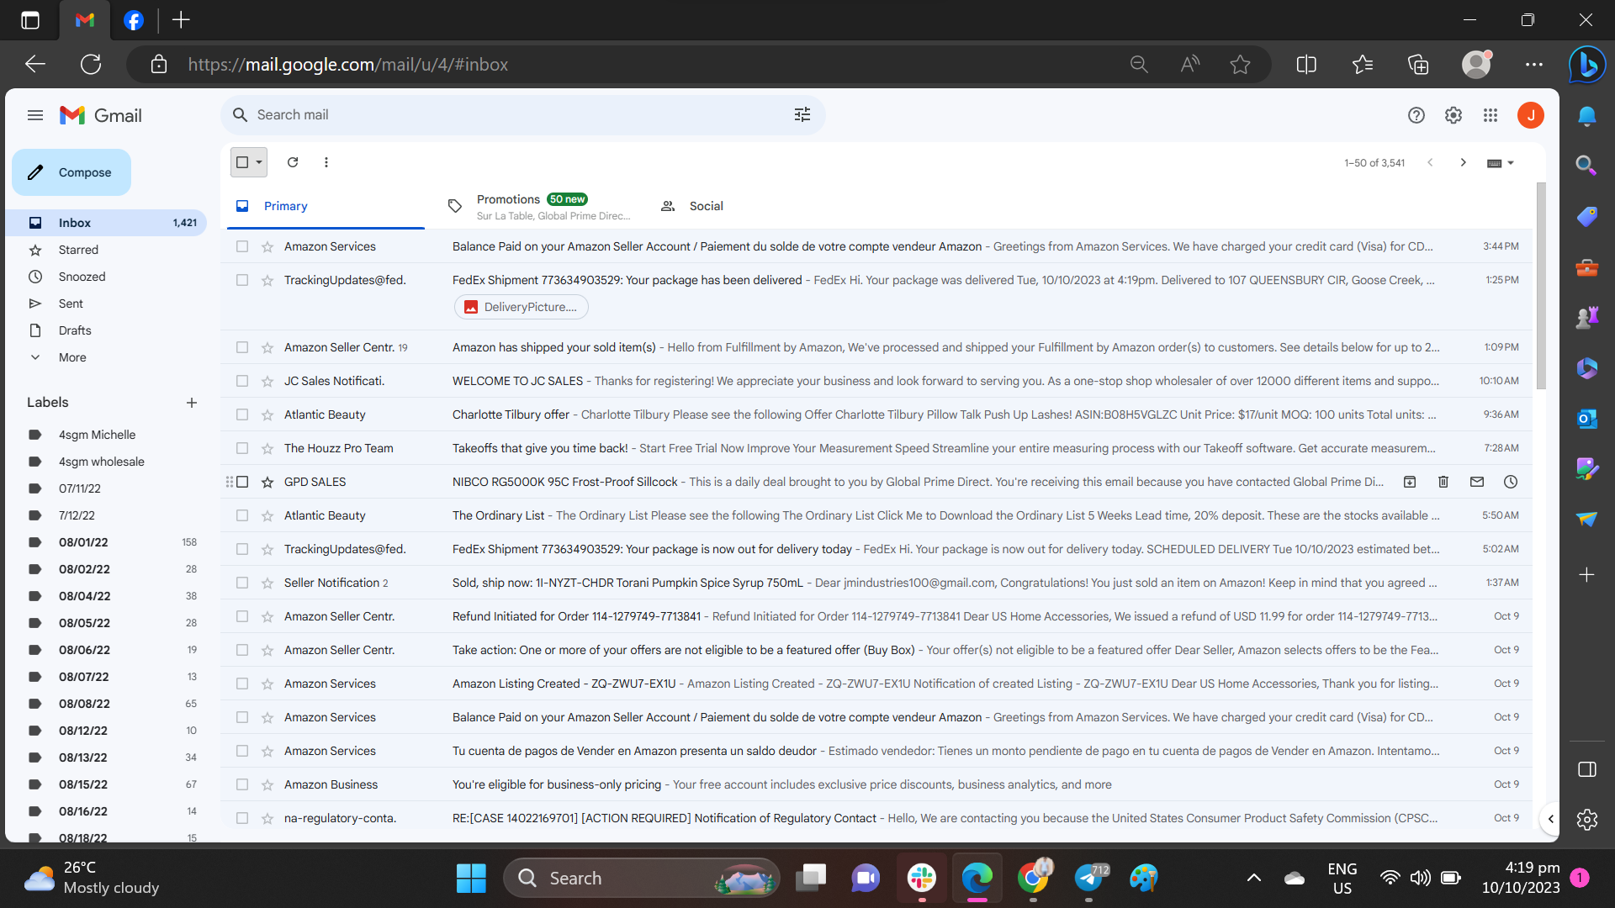Select checkbox for FedEx package delivered email

tap(242, 280)
